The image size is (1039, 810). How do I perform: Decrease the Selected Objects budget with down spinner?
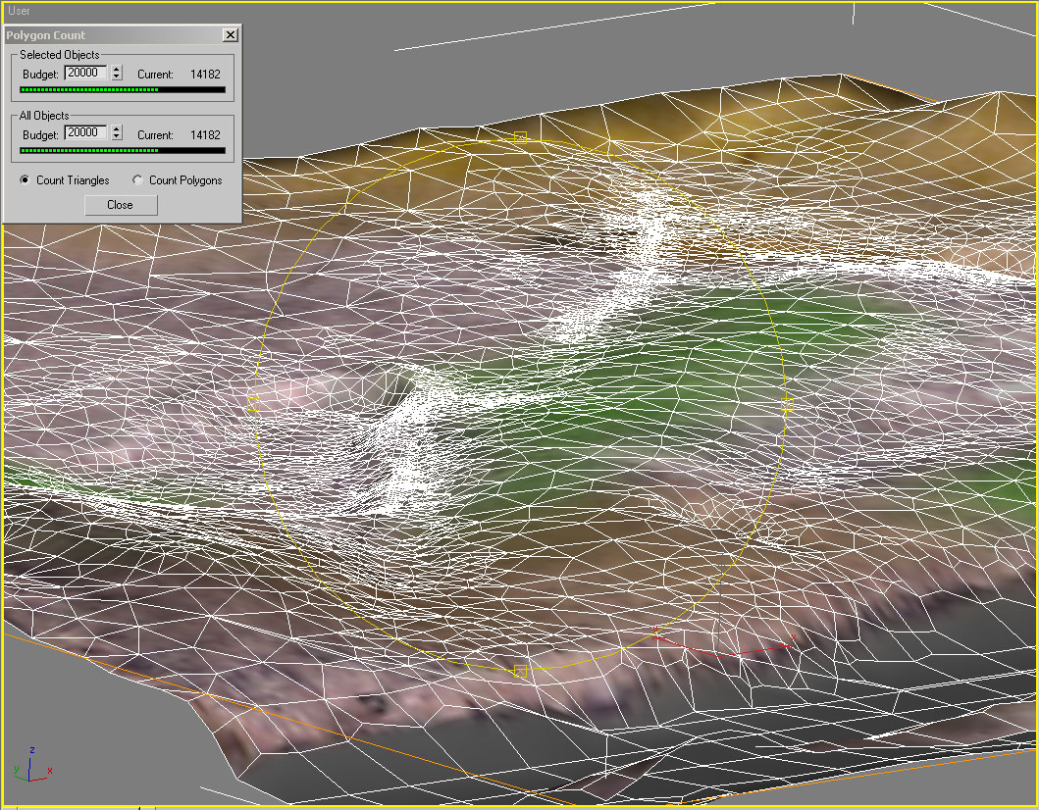coord(117,77)
